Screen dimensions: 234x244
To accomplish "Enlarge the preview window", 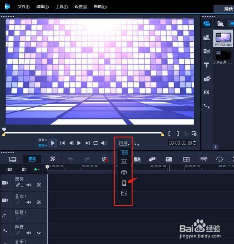I will [x=194, y=133].
